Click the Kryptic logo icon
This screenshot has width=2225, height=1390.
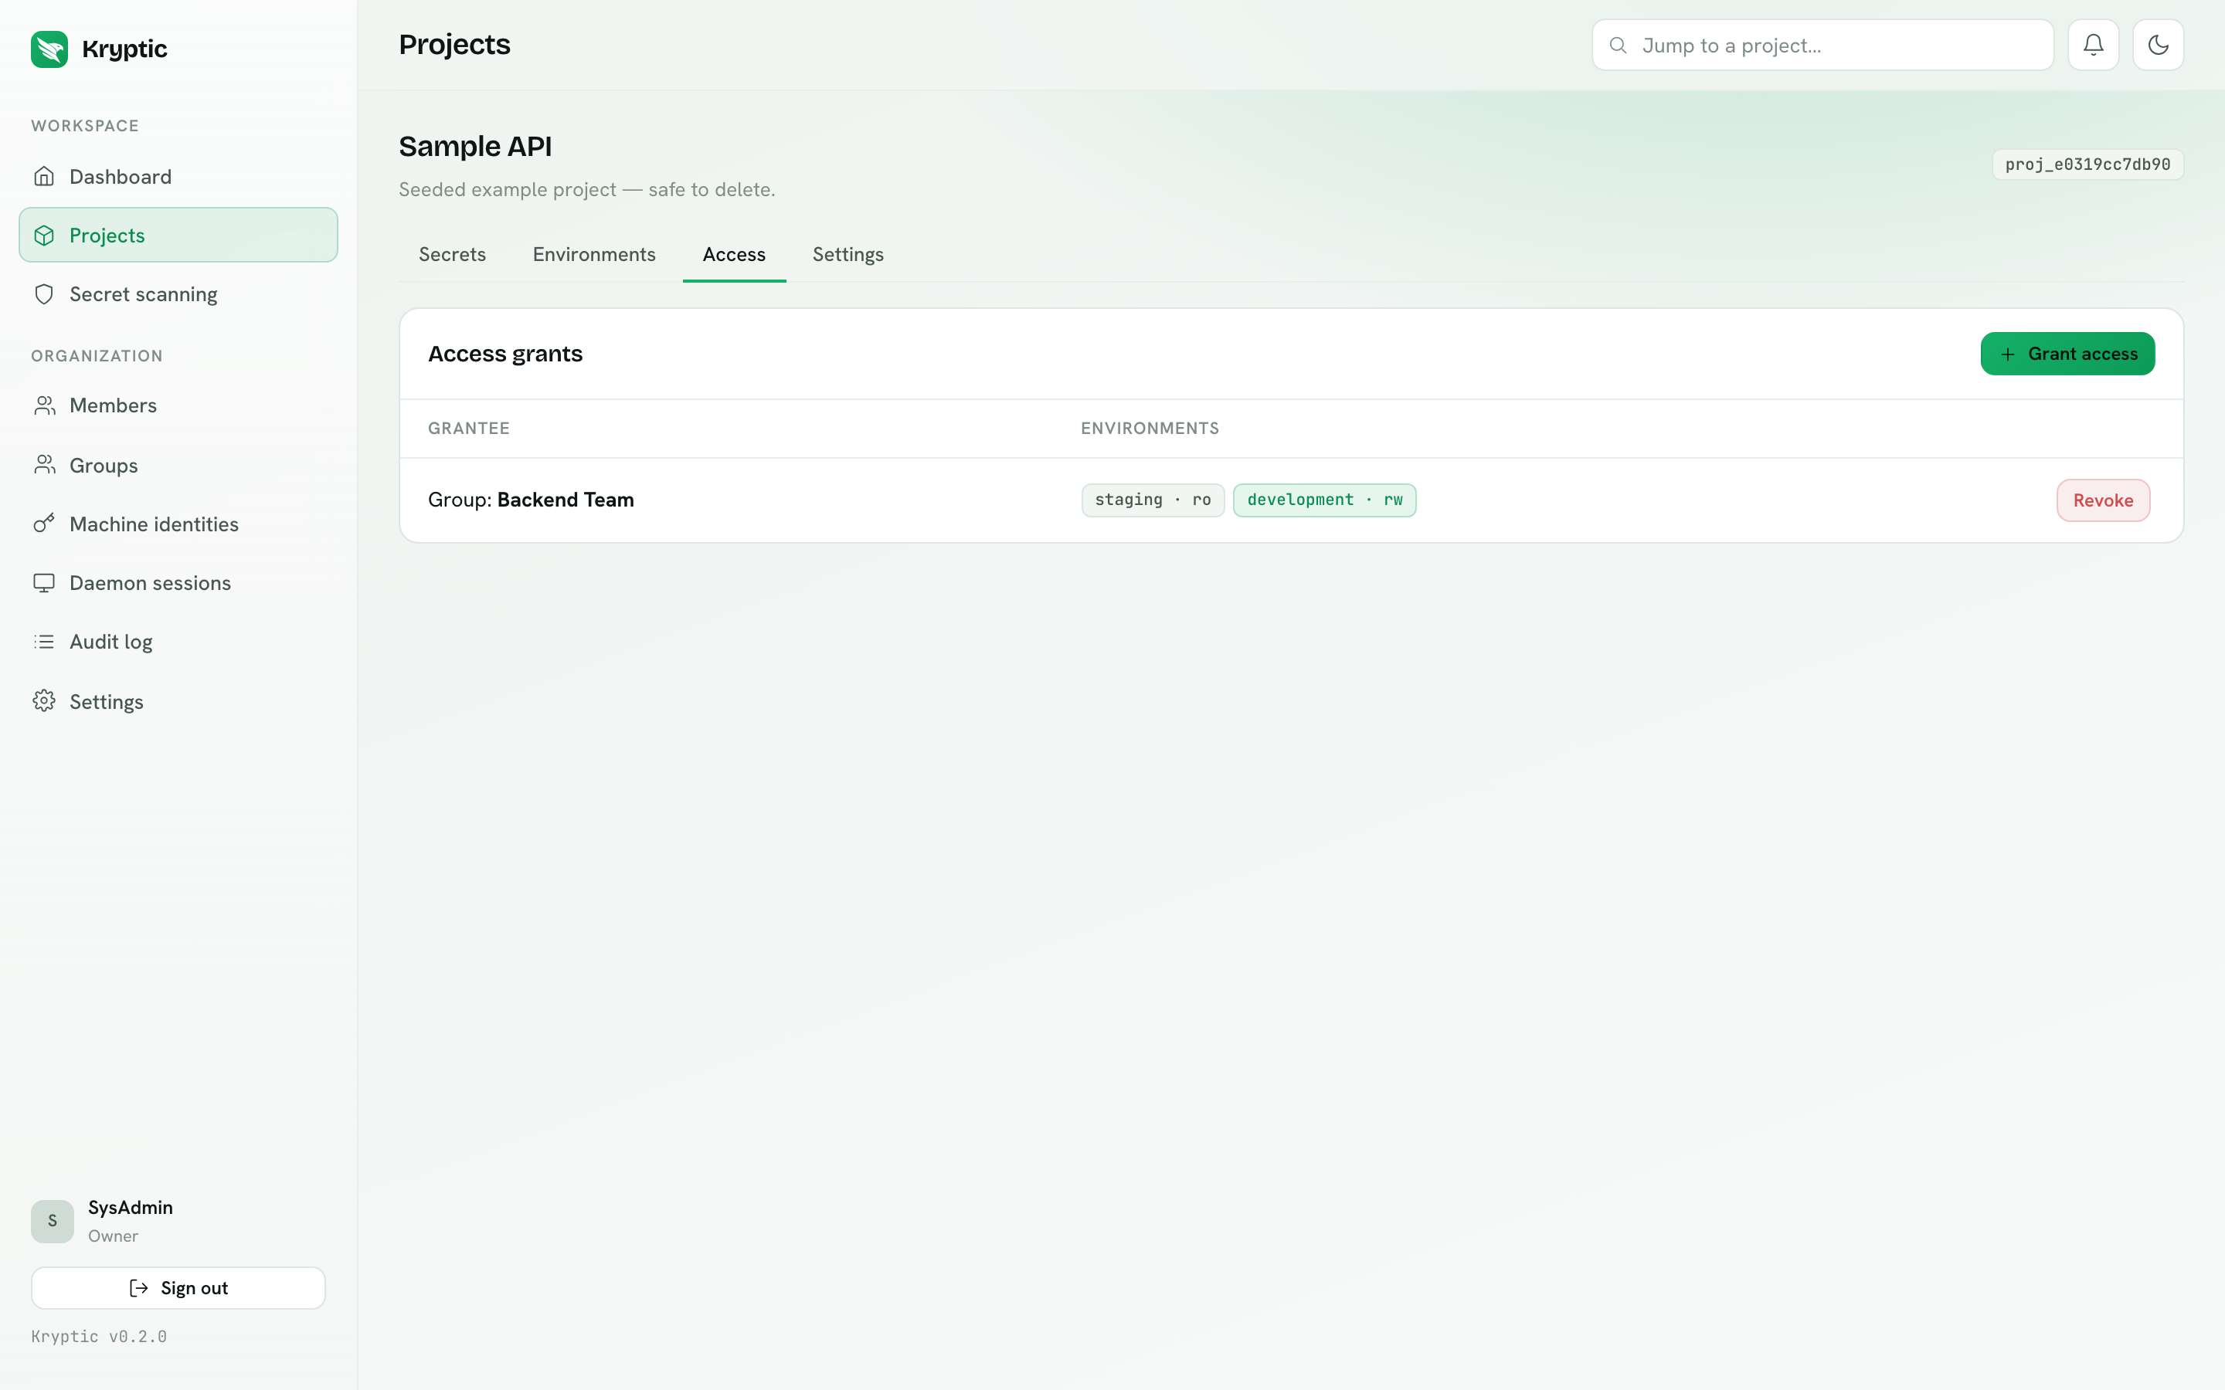tap(49, 49)
